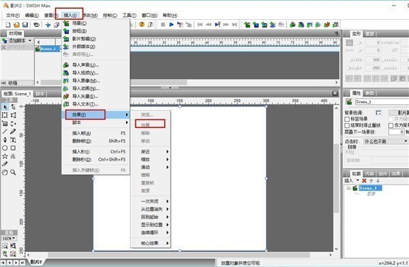The height and width of the screenshot is (267, 409).
Task: Toggle the 标签场景 checkbox
Action: click(x=347, y=119)
